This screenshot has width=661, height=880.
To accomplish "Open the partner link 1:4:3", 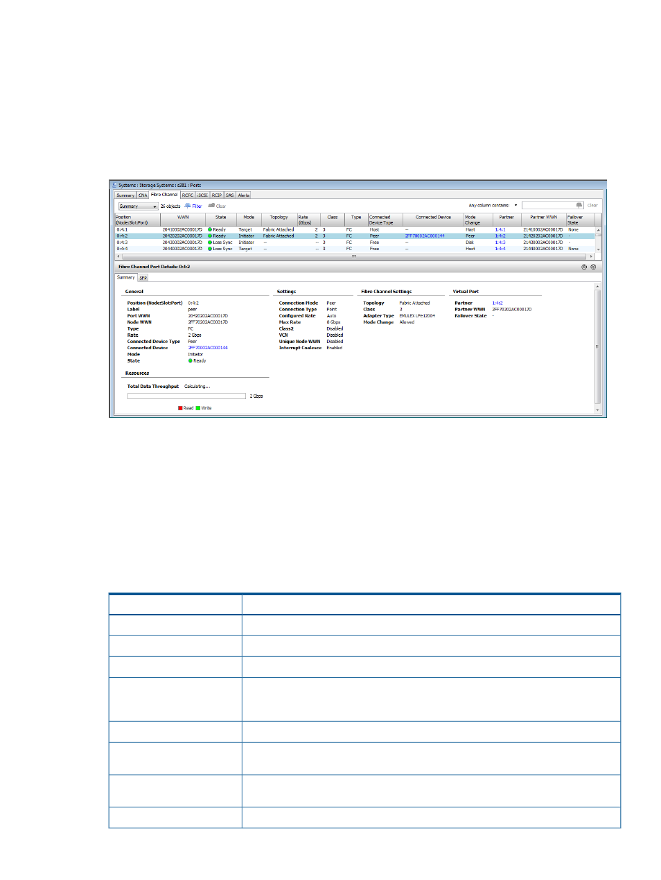I will point(500,243).
